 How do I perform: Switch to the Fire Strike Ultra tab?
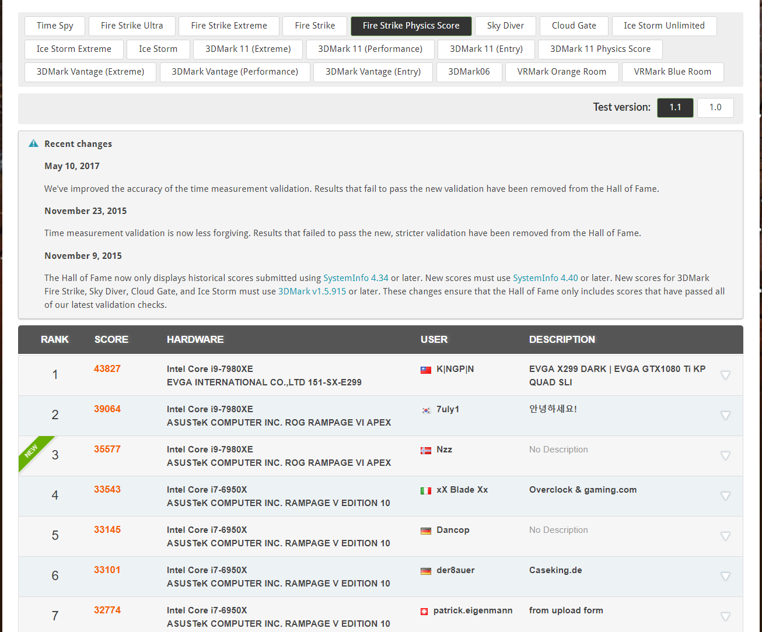point(132,26)
